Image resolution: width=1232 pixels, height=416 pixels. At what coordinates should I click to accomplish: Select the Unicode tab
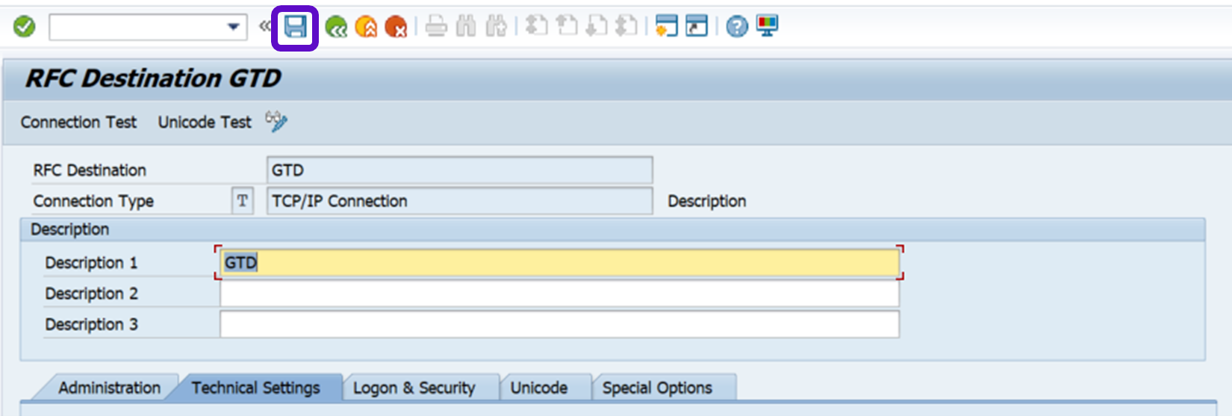coord(538,388)
